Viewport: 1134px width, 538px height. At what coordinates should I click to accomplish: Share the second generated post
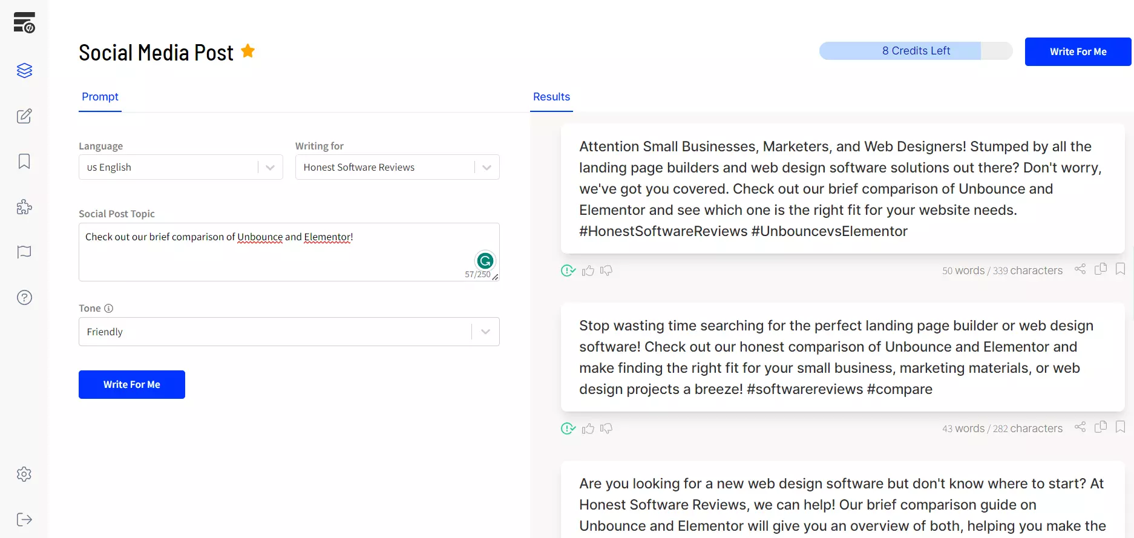coord(1080,427)
